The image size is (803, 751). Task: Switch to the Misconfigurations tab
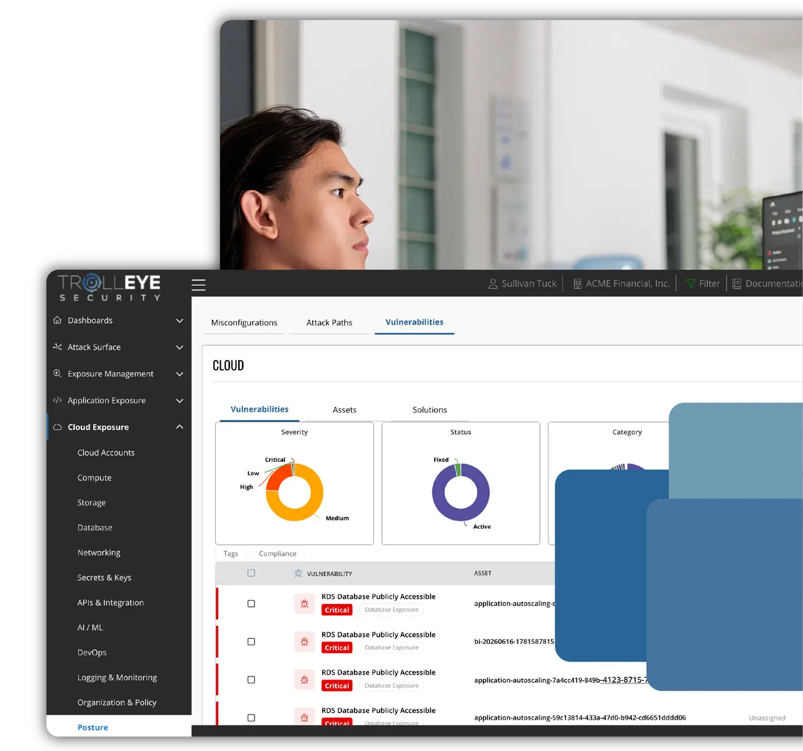click(244, 322)
